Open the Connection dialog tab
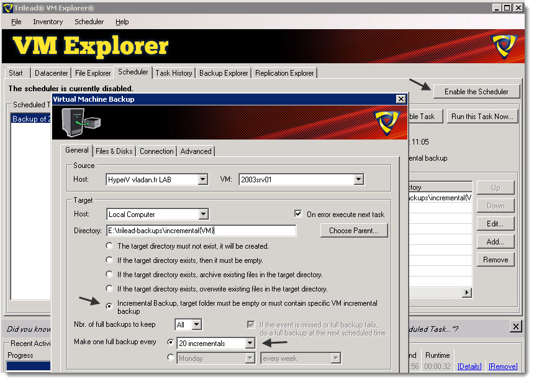This screenshot has width=534, height=382. click(156, 151)
